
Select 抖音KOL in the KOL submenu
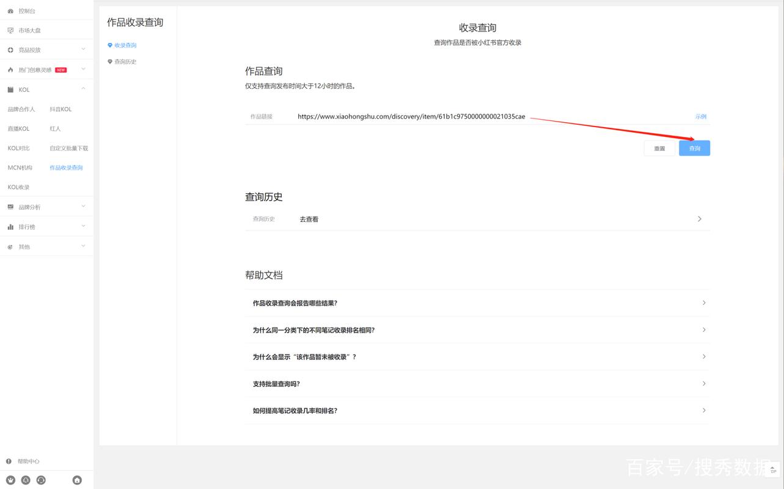click(x=60, y=109)
